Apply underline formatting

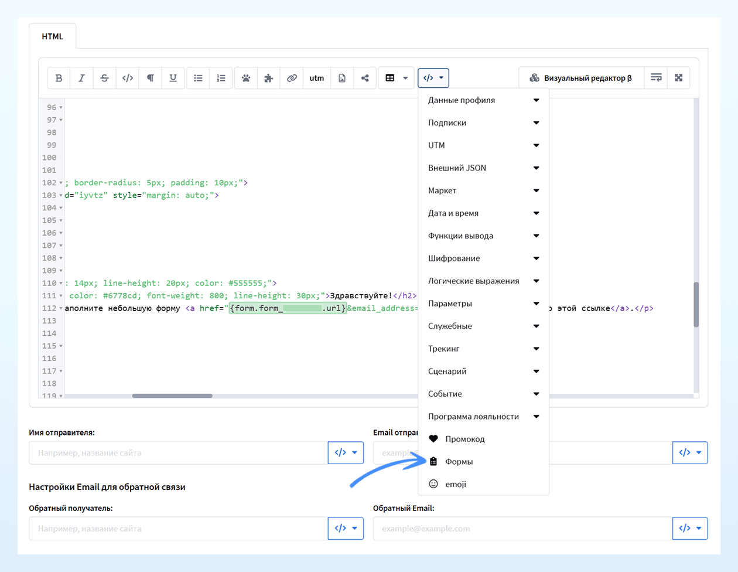pos(173,78)
